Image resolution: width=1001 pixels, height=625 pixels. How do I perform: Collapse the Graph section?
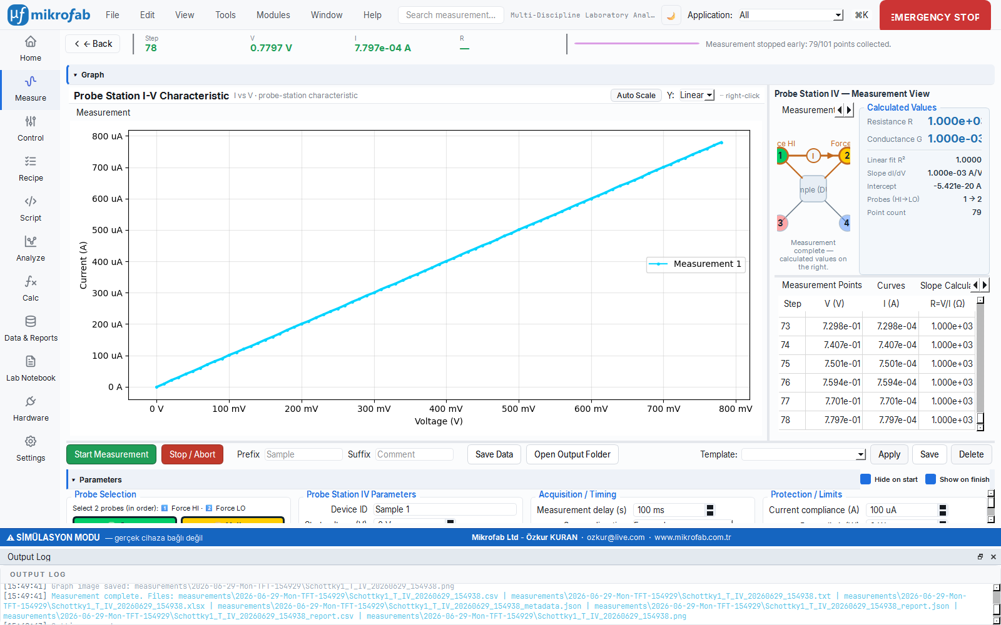(75, 75)
